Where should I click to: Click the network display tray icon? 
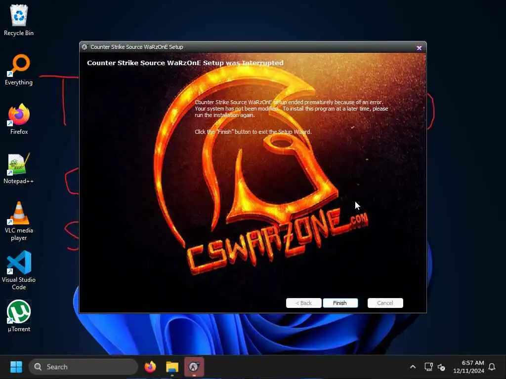[x=428, y=367]
